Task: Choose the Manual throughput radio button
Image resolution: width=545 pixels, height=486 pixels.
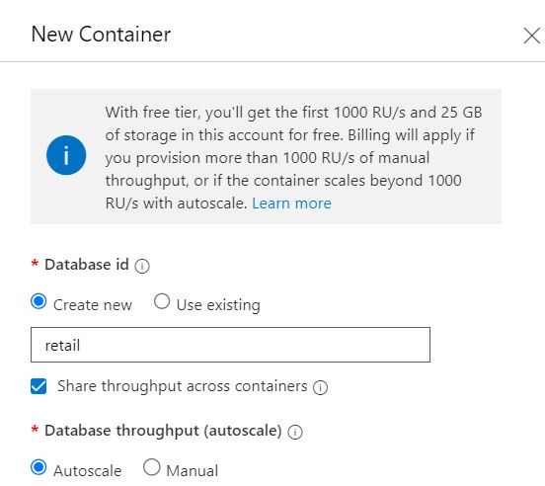Action: (x=151, y=467)
